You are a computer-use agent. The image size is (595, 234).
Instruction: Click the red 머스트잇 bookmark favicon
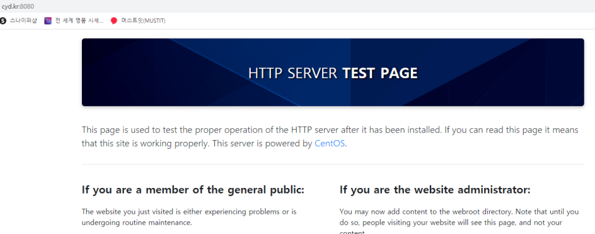point(114,21)
